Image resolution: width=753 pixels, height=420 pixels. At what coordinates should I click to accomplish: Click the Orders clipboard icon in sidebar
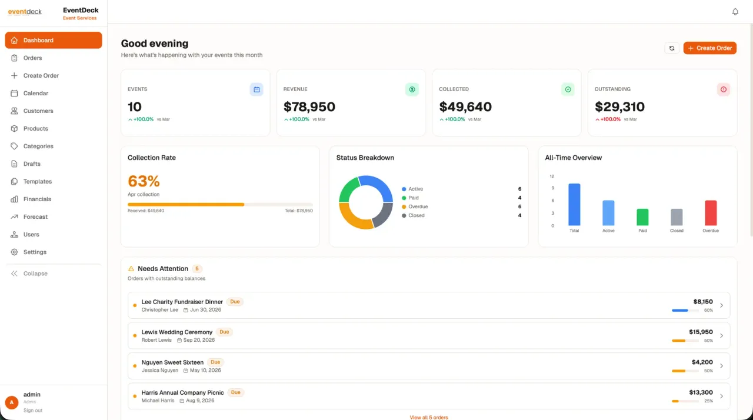click(x=14, y=58)
